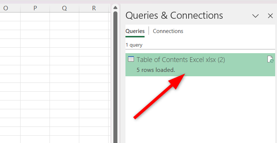This screenshot has width=277, height=143.
Task: Click the vertical scrollbar up arrow
Action: pyautogui.click(x=115, y=8)
